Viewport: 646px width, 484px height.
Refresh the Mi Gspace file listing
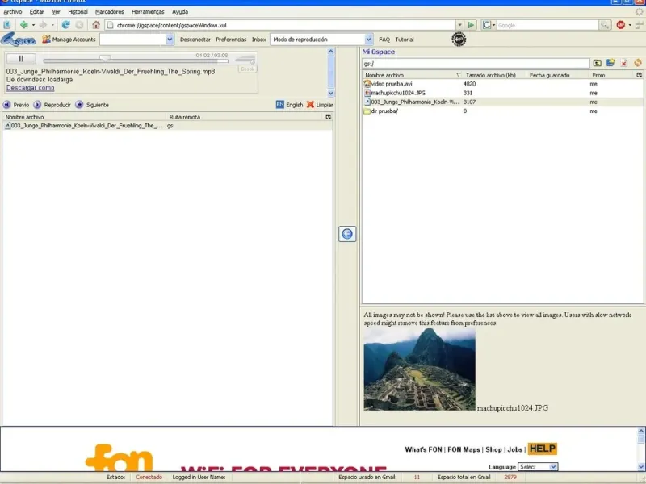point(638,63)
